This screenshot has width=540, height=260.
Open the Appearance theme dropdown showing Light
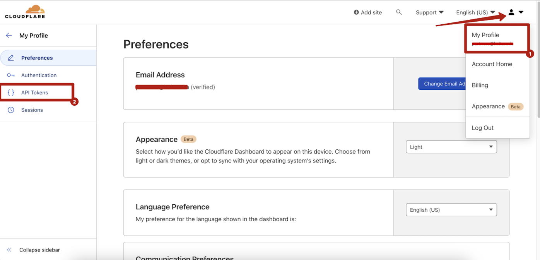(x=451, y=147)
